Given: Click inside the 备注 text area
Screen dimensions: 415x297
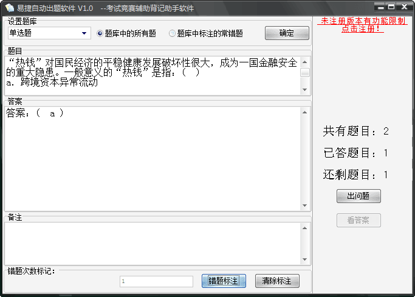Looking at the screenshot, I should (x=153, y=244).
